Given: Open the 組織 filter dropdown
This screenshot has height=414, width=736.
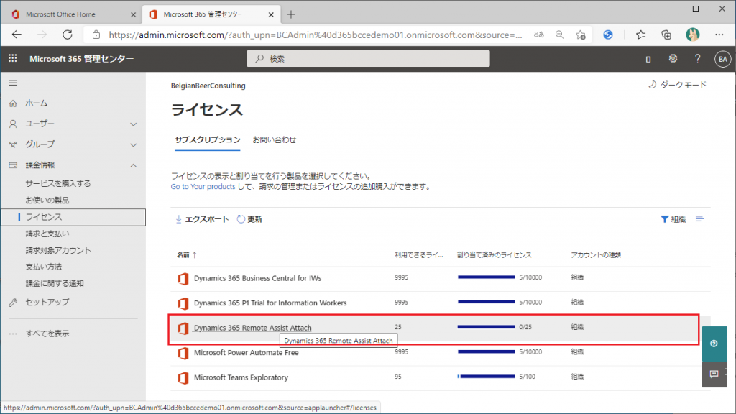Looking at the screenshot, I should [673, 219].
